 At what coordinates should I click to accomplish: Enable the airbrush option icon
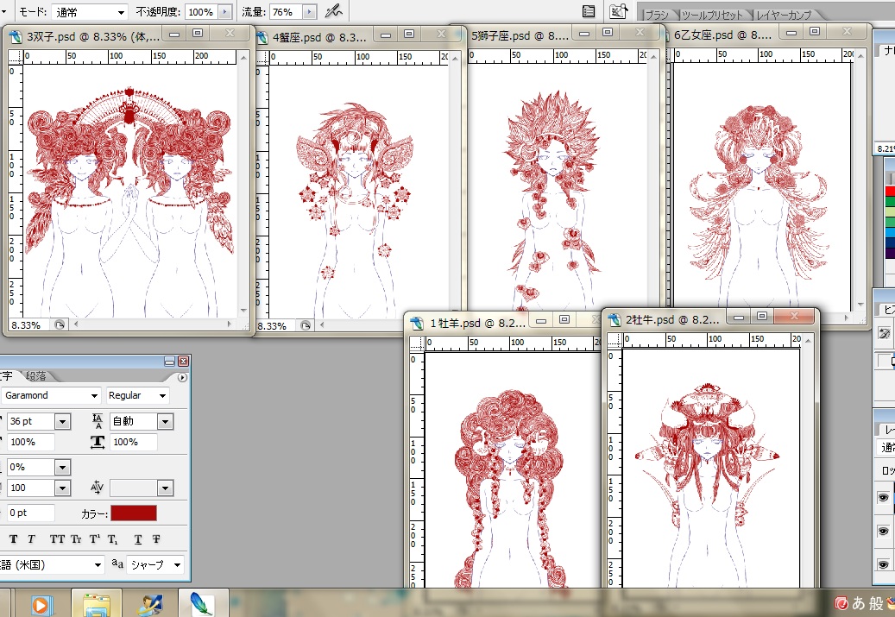point(334,12)
